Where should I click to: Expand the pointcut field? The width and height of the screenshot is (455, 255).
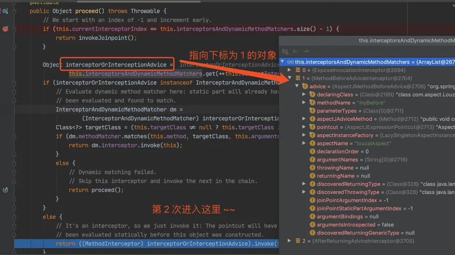304,127
